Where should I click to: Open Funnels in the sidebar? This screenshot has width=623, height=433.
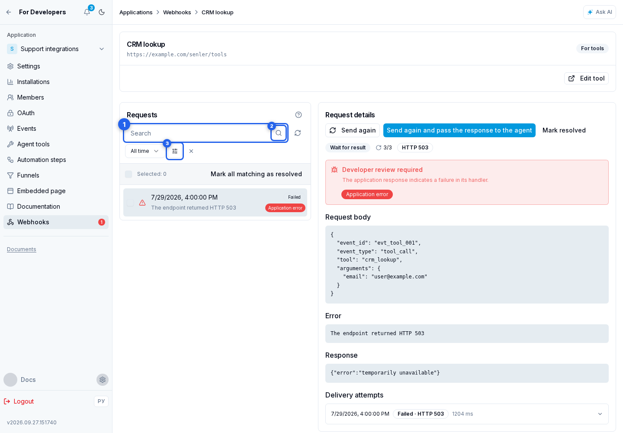pyautogui.click(x=56, y=175)
